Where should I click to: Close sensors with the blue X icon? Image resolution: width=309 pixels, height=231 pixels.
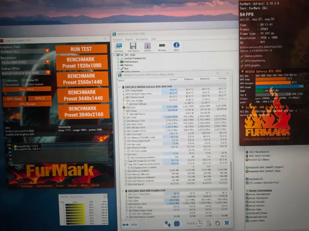(227, 223)
